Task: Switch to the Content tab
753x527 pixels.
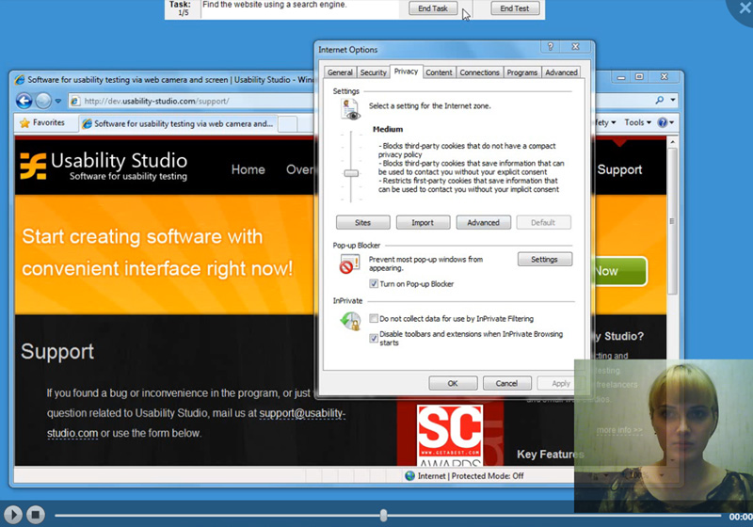Action: [439, 72]
